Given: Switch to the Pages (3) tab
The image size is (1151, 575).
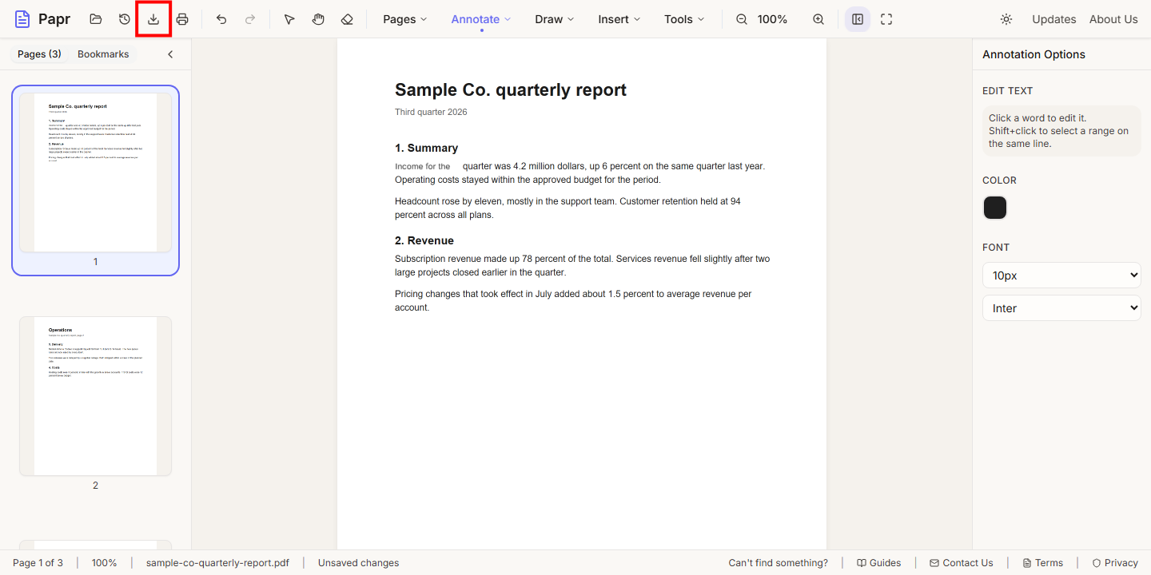Looking at the screenshot, I should (x=39, y=54).
